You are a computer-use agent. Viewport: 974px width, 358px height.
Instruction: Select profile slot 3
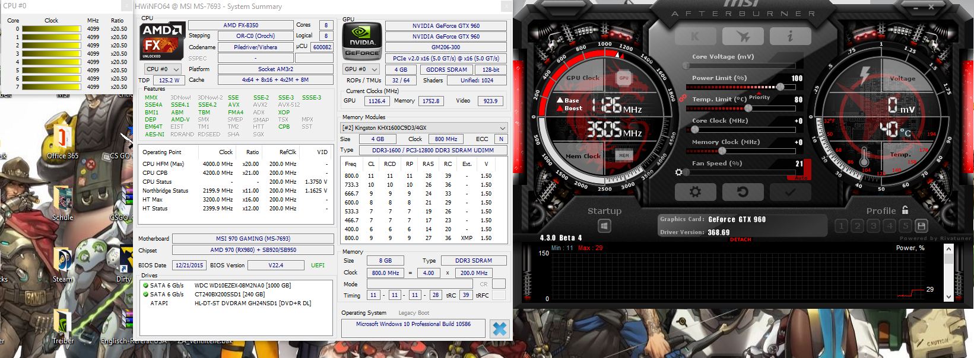[873, 226]
